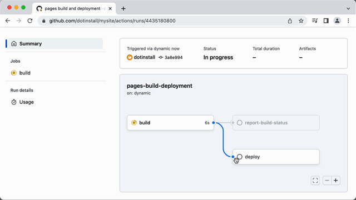
Task: Click the stopwatch icon beside Usage
Action: (14, 102)
